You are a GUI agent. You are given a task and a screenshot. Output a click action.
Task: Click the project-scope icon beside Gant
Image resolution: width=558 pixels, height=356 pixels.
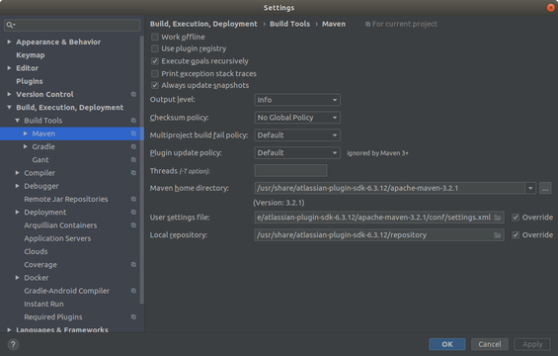[133, 159]
